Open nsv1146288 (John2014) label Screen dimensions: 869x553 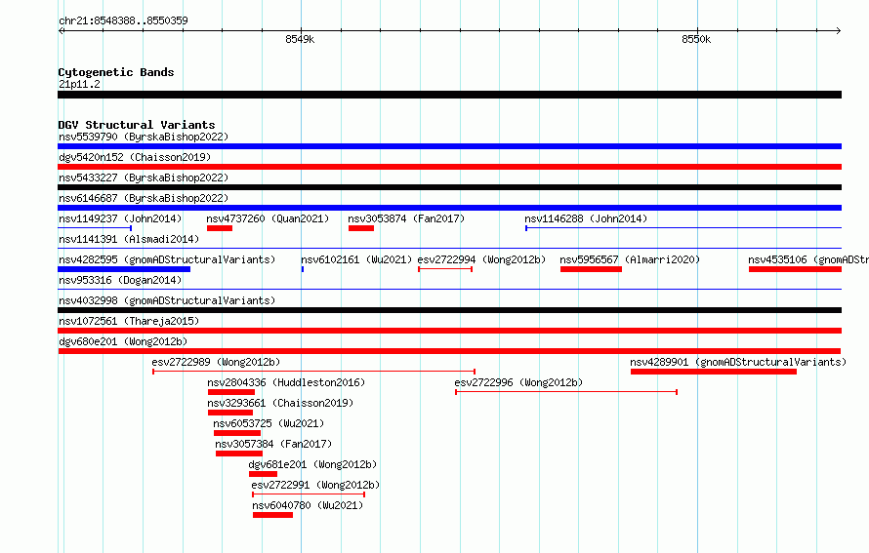pyautogui.click(x=586, y=218)
